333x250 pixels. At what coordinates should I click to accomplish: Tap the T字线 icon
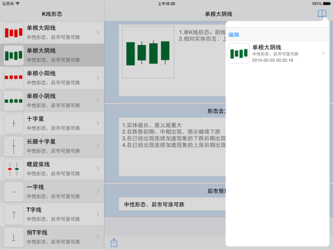(14, 215)
